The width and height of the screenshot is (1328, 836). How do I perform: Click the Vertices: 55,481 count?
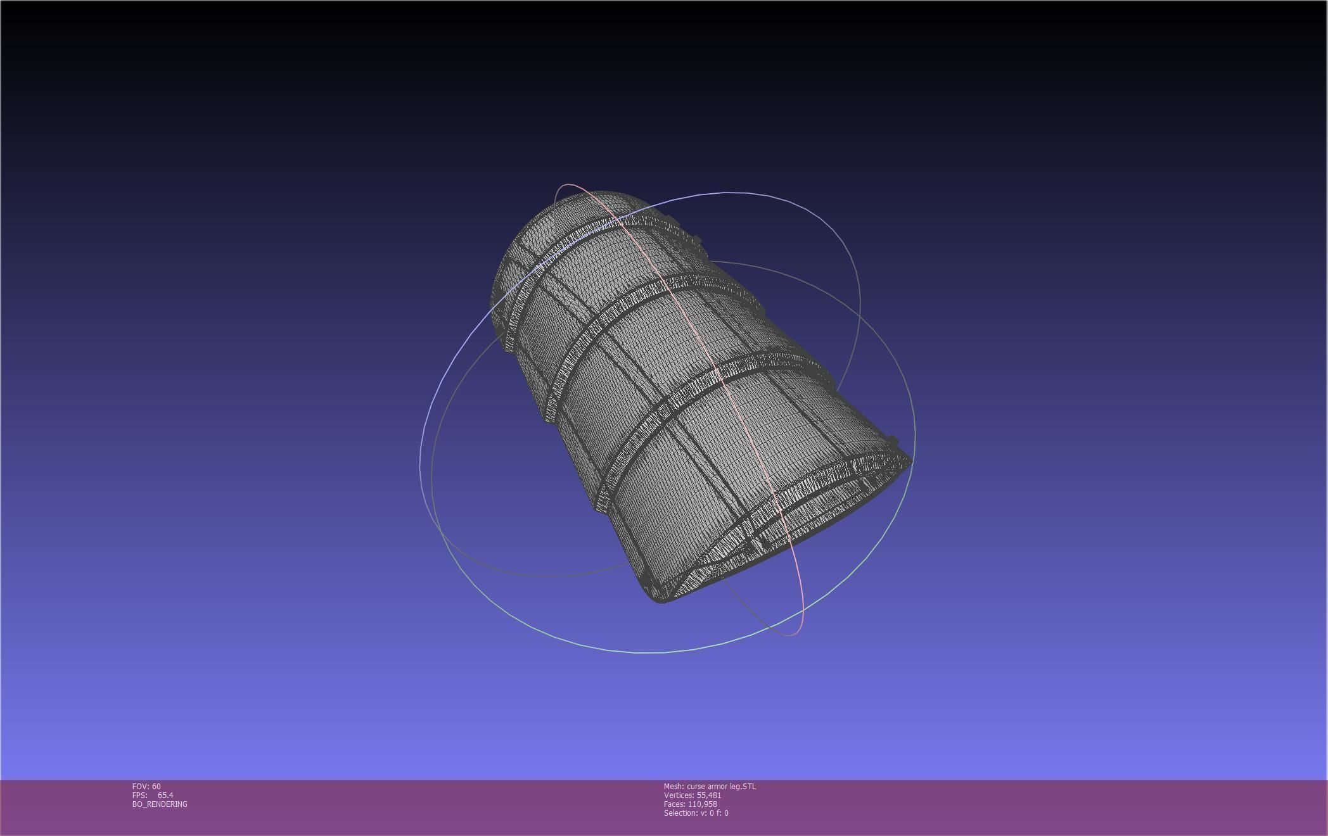pyautogui.click(x=693, y=795)
